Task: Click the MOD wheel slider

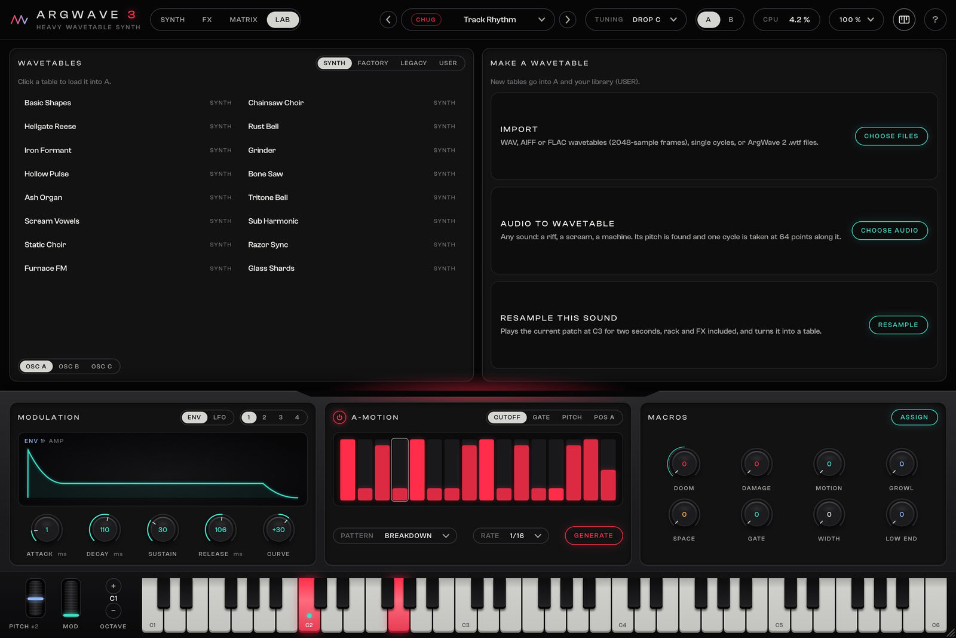Action: pos(71,598)
